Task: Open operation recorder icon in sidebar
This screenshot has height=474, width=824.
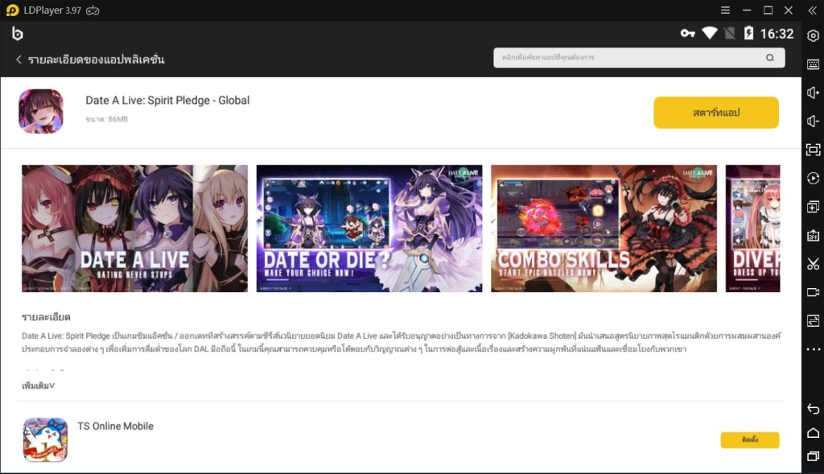Action: pyautogui.click(x=813, y=178)
